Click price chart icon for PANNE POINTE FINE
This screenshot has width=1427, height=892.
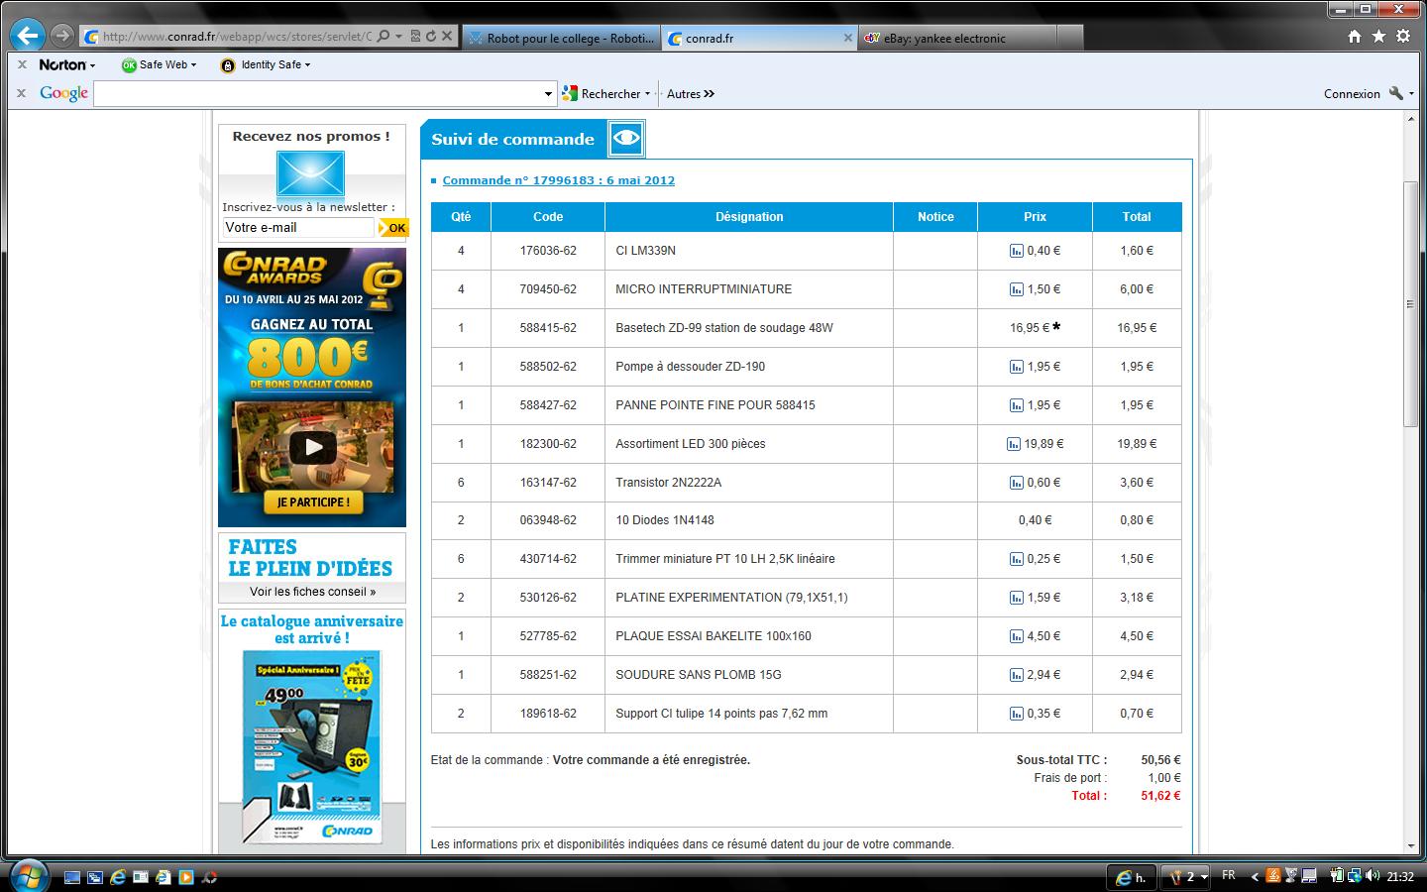pos(1016,405)
